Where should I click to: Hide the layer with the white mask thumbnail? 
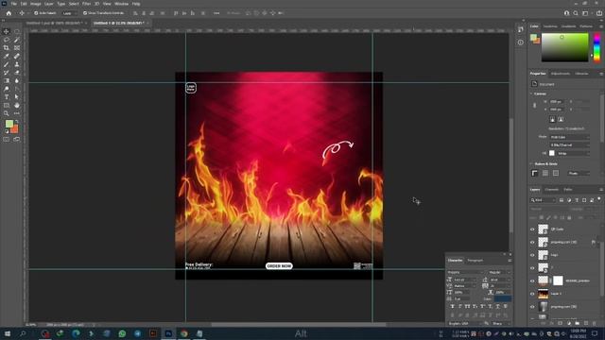532,281
